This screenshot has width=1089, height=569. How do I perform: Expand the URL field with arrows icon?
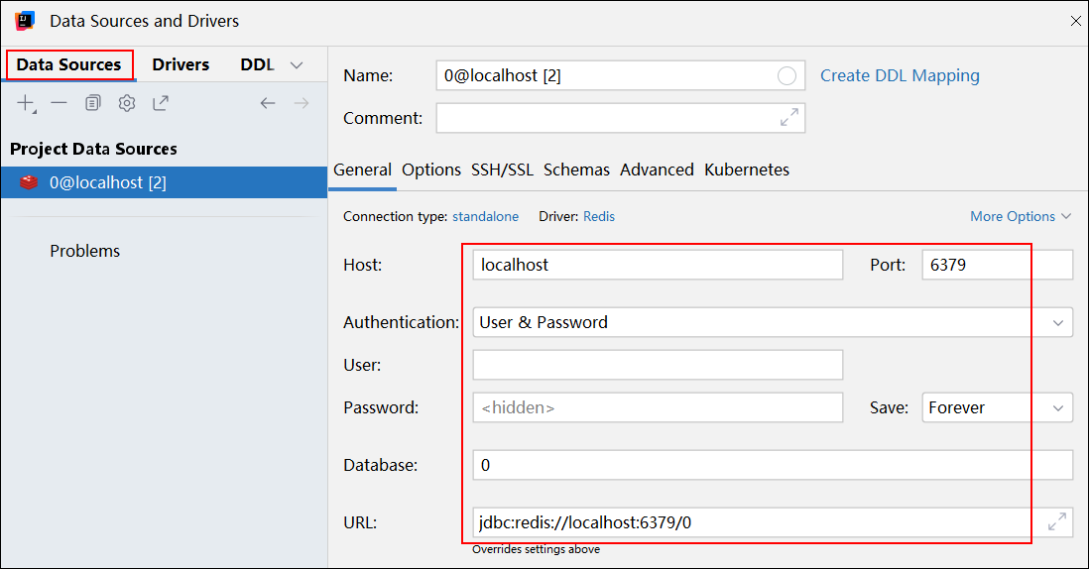pos(1058,522)
